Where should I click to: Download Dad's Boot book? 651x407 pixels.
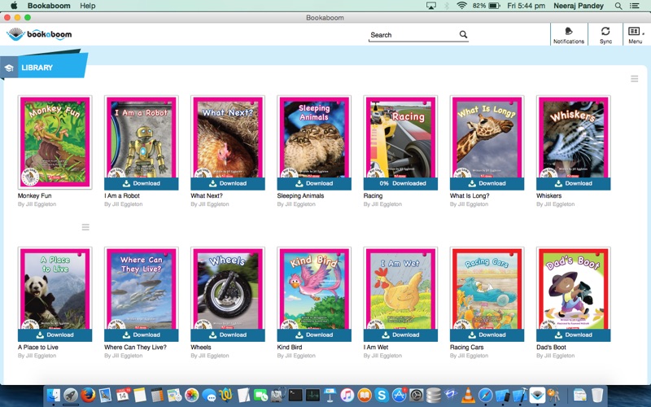573,335
